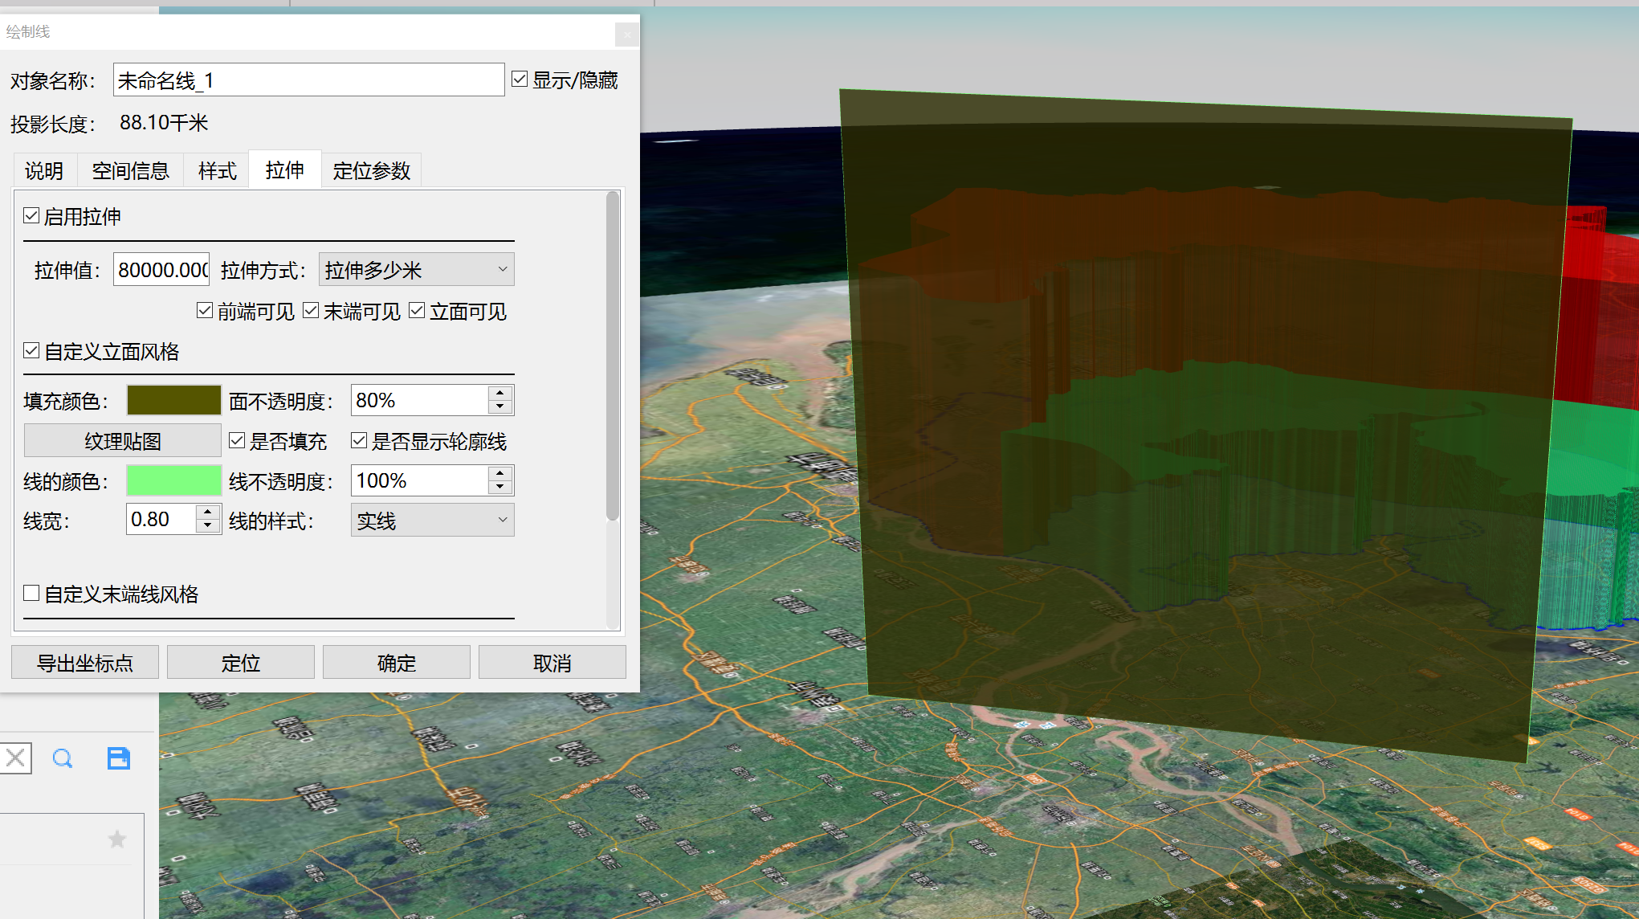Uncheck 前端可见 option
Image resolution: width=1639 pixels, height=919 pixels.
205,311
